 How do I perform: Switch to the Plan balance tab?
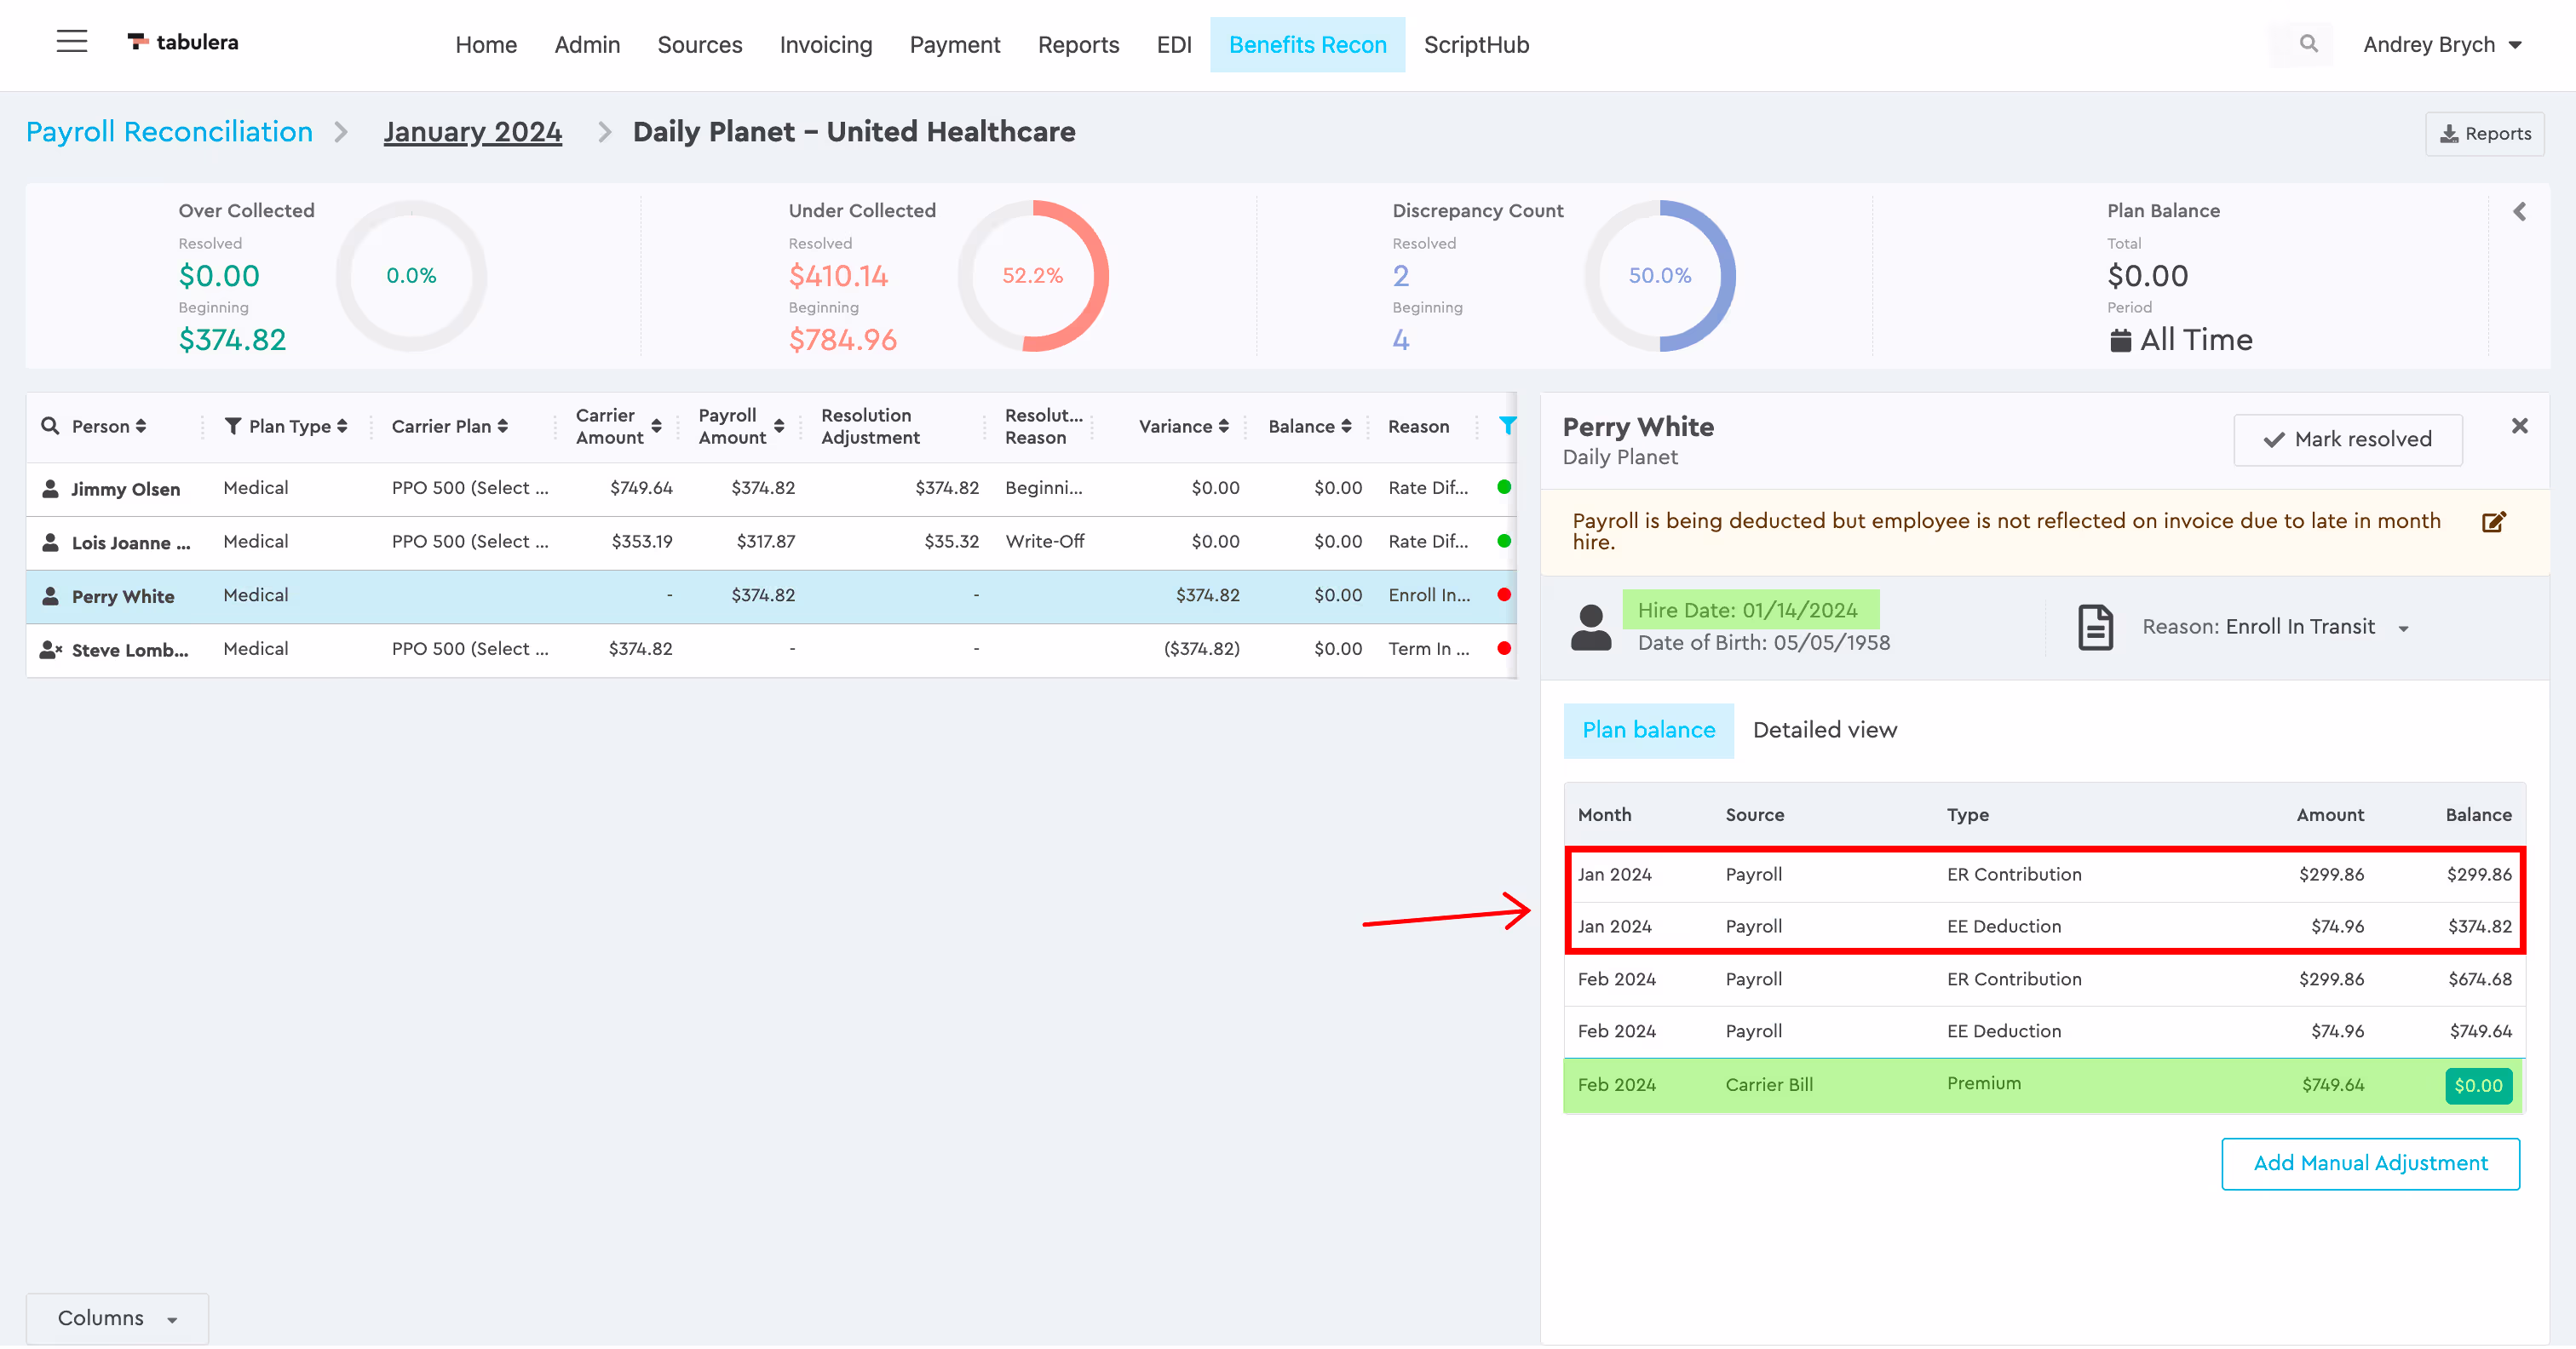click(x=1648, y=730)
